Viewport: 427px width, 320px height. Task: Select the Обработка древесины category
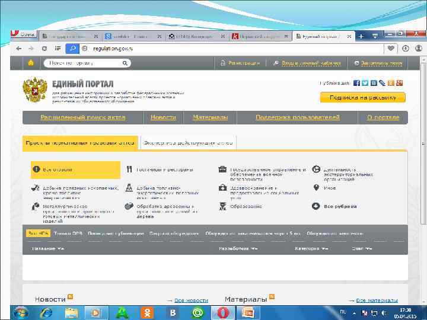167,212
